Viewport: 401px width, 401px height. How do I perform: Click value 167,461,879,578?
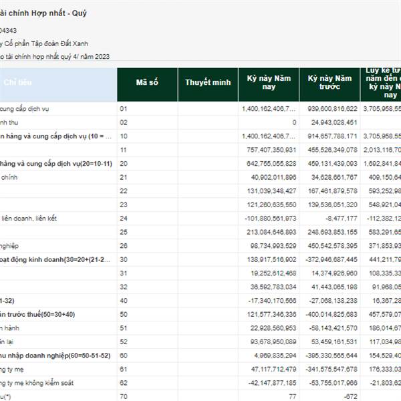tap(332, 191)
